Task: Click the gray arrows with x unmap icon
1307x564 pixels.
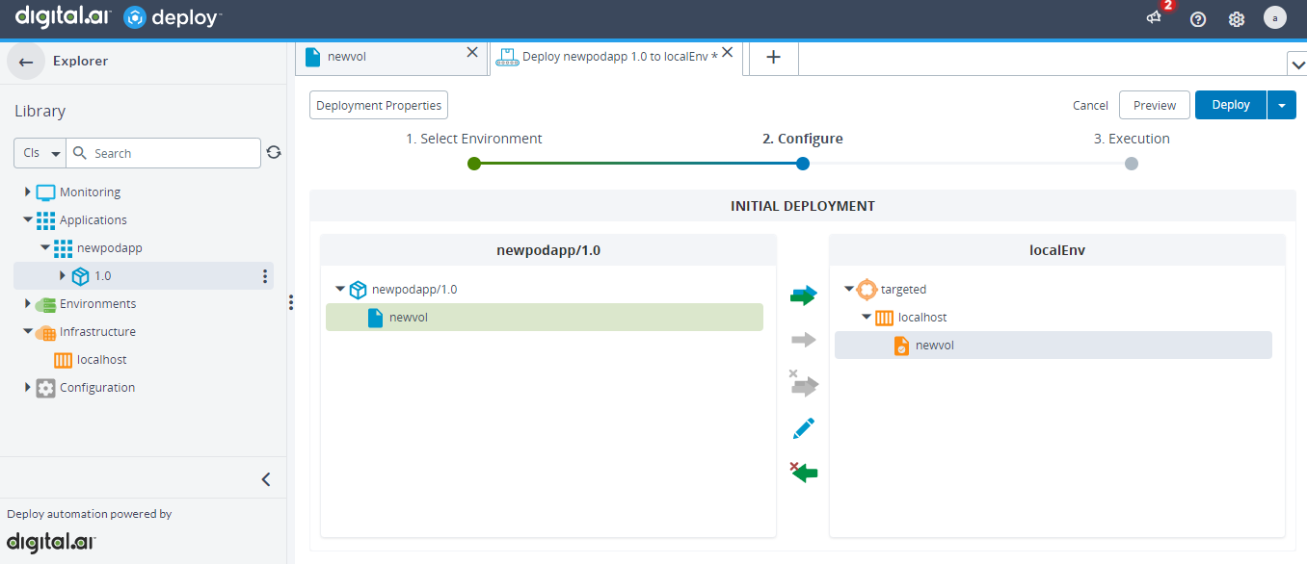Action: (803, 384)
